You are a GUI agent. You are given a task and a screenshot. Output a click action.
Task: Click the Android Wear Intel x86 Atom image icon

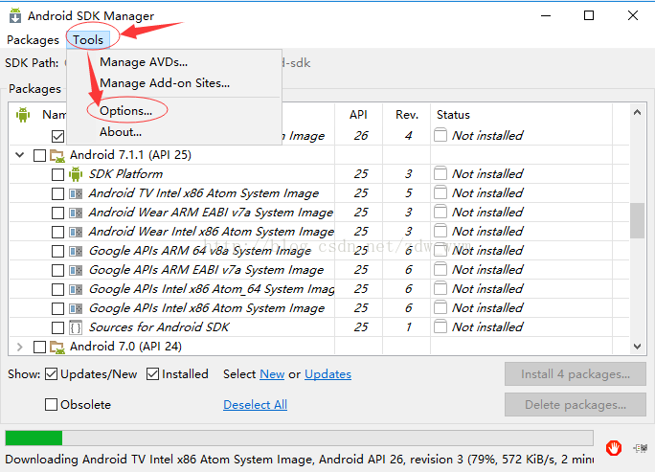(76, 232)
